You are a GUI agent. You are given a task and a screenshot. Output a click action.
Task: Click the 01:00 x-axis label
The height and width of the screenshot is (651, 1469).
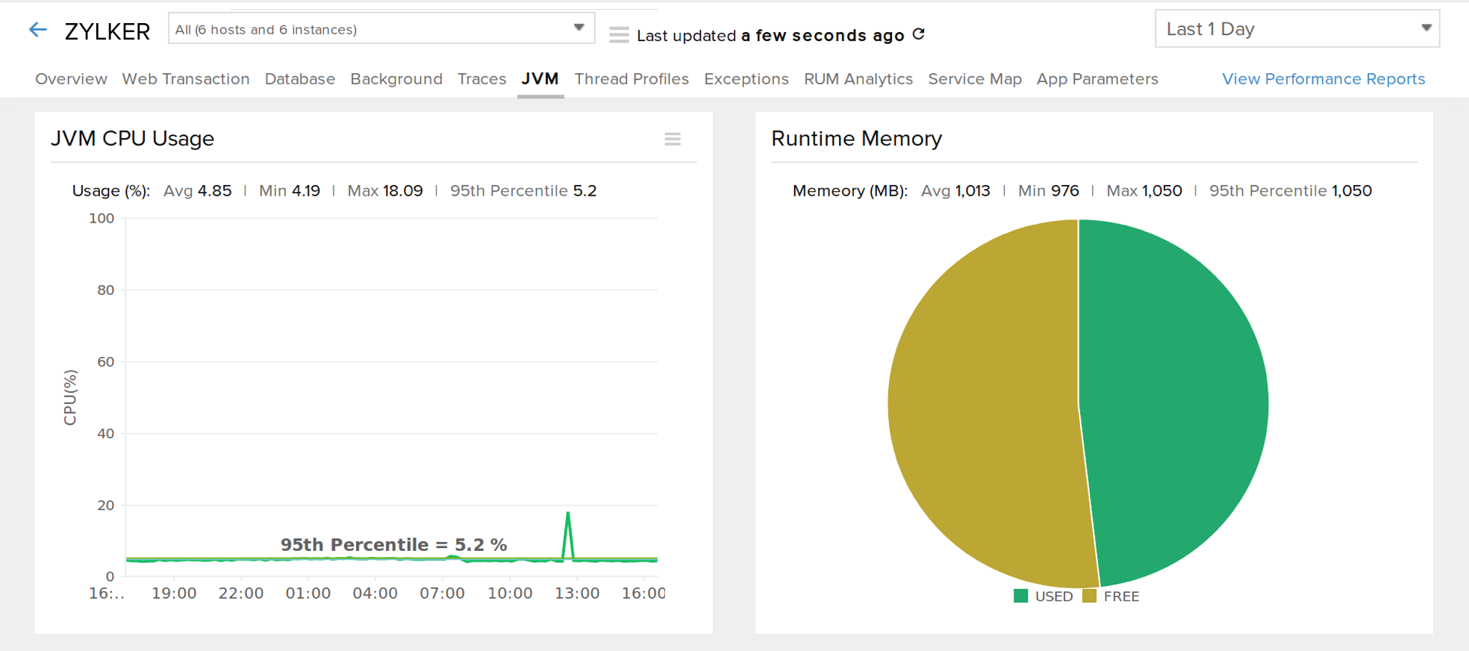click(x=308, y=594)
